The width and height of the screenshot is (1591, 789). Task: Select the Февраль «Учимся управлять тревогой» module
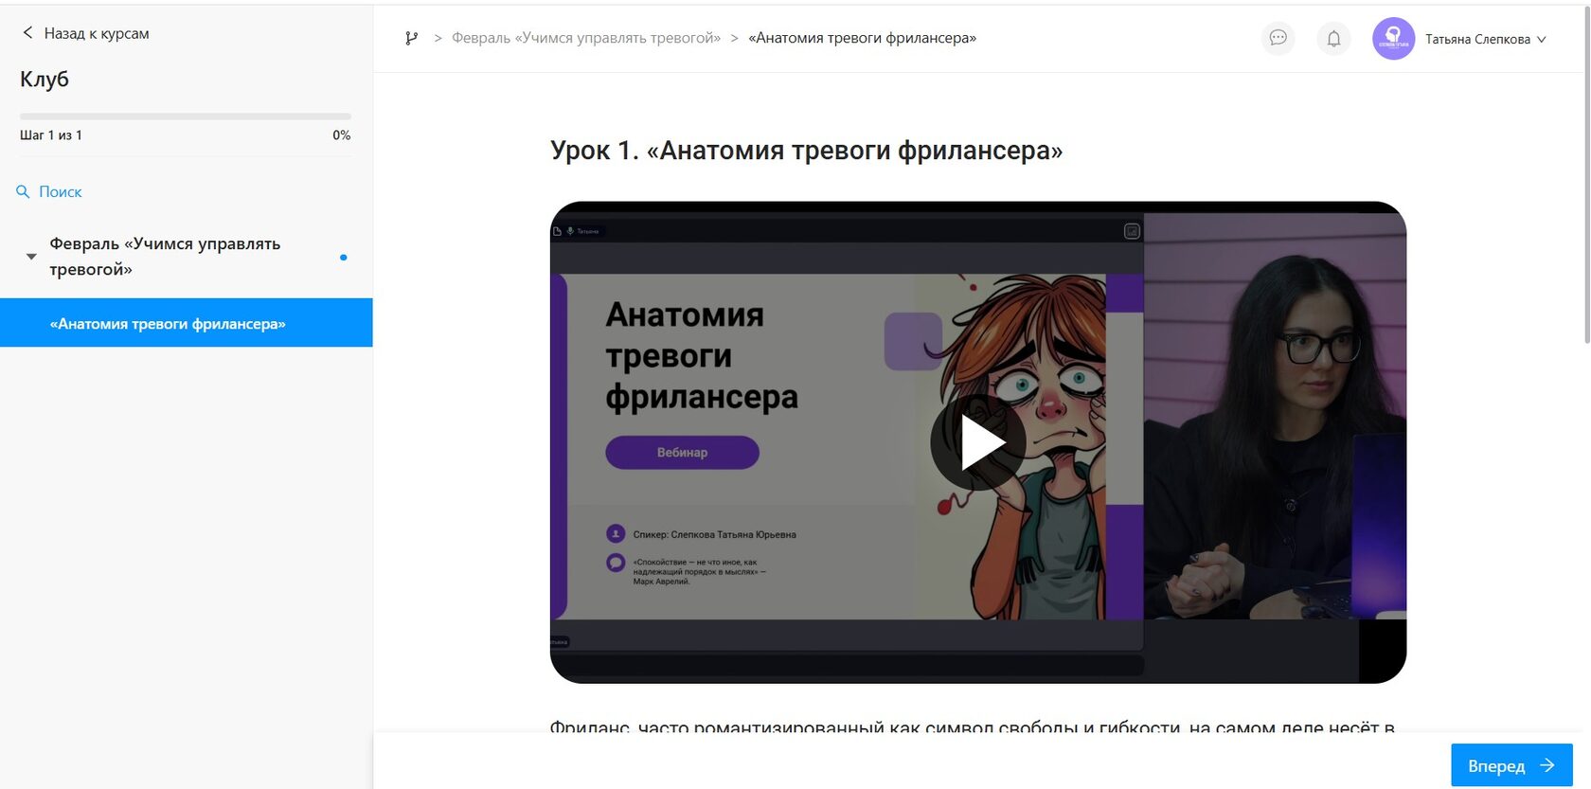click(x=166, y=256)
